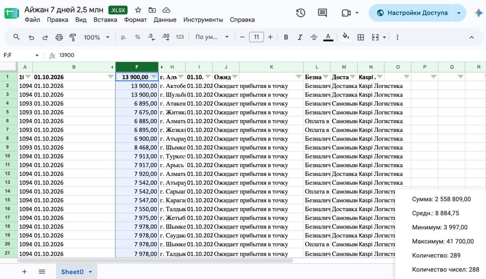Open the zoom 100% dropdown
The height and width of the screenshot is (279, 486).
[x=96, y=37]
